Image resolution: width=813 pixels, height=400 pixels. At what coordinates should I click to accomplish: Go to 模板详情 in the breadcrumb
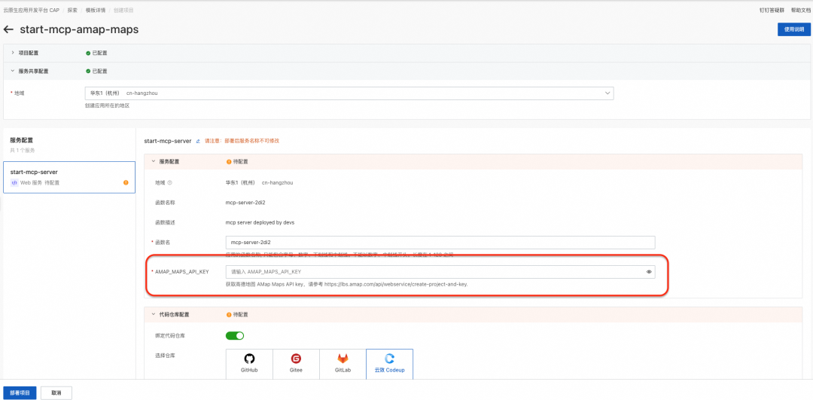(96, 10)
